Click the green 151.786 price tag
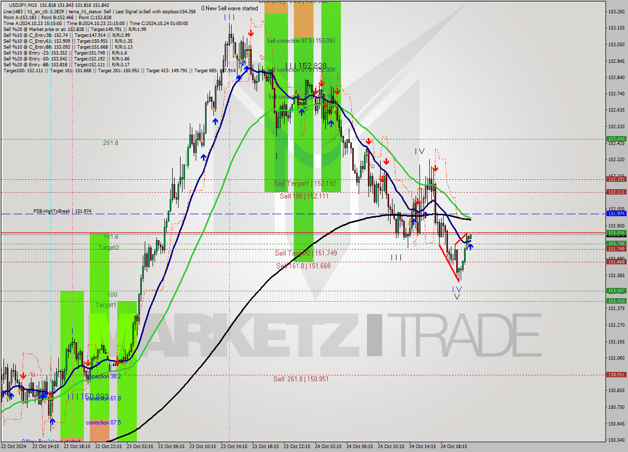 click(x=616, y=244)
